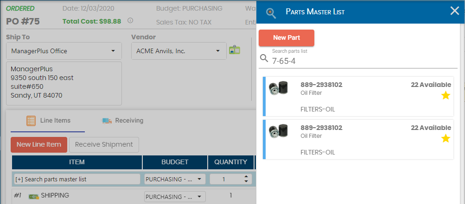Open the Vendor ACME Anvils dropdown
465x204 pixels.
coord(178,51)
